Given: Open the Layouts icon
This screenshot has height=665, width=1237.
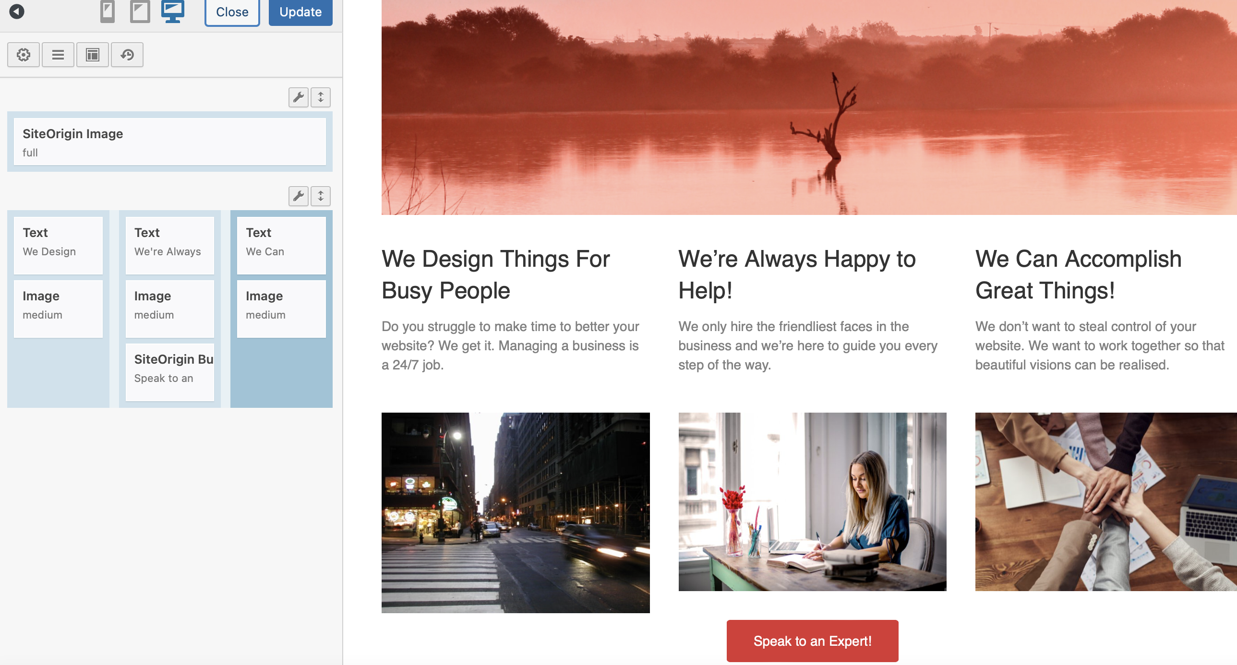Looking at the screenshot, I should pyautogui.click(x=93, y=55).
